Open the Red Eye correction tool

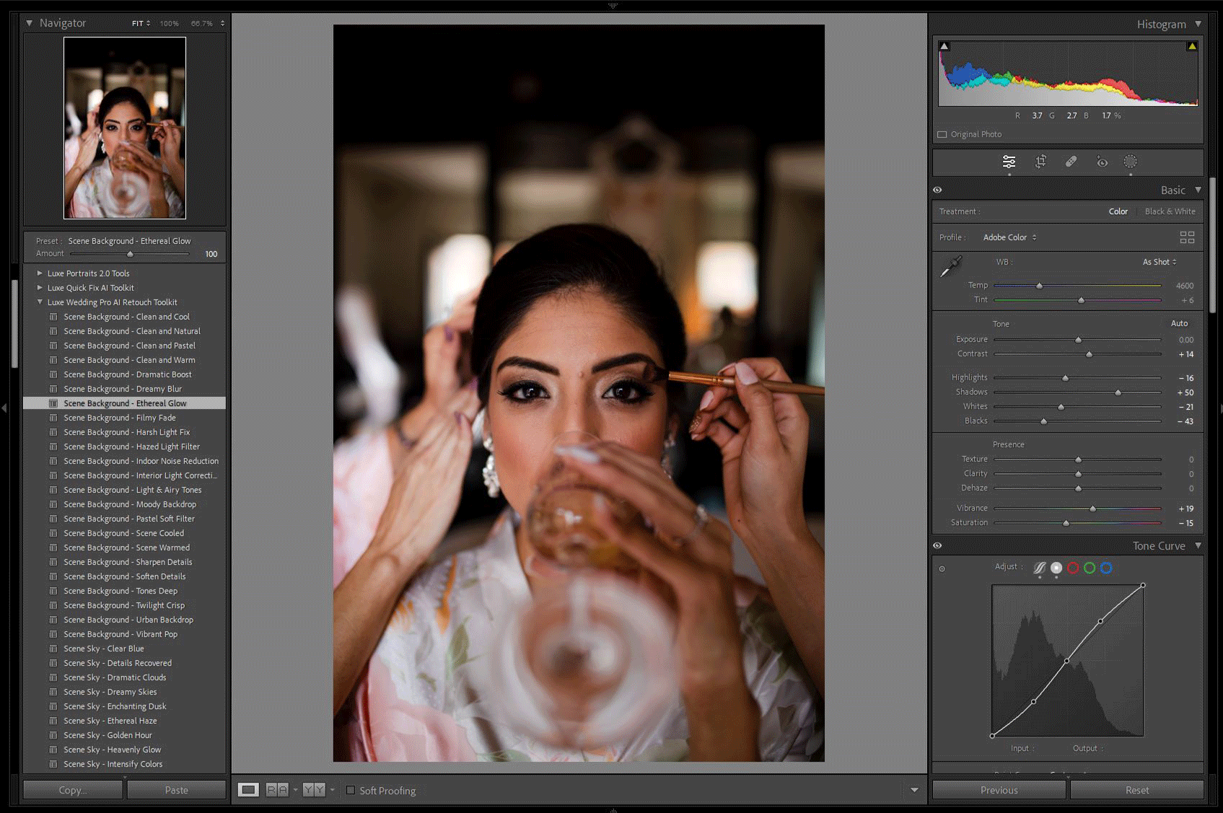(1102, 162)
